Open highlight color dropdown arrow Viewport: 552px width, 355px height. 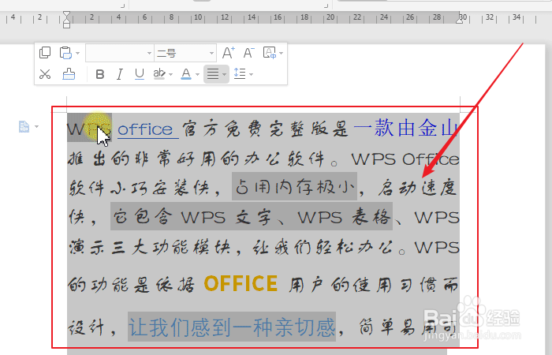[x=171, y=74]
